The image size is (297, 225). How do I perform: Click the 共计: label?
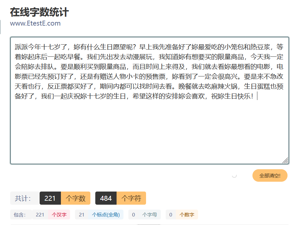click(23, 198)
